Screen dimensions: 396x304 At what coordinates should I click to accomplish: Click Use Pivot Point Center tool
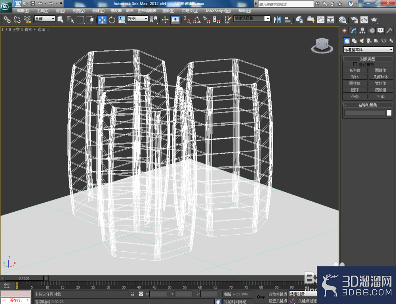click(x=154, y=20)
